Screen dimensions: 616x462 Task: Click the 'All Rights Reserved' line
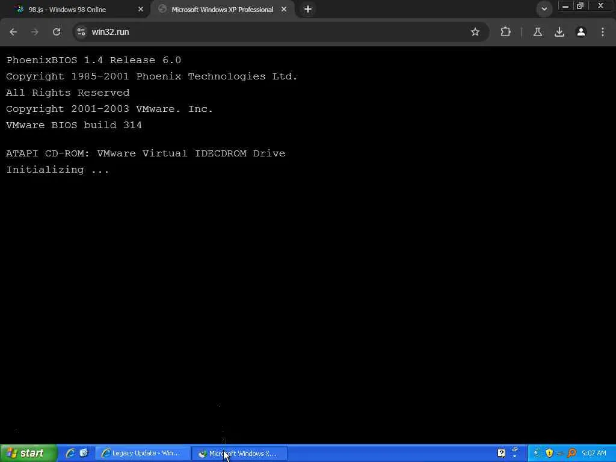tap(67, 93)
